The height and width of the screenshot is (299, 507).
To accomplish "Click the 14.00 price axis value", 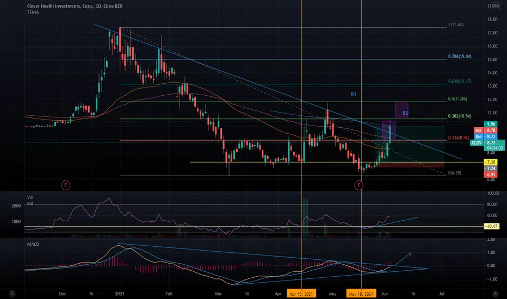I will [x=492, y=73].
